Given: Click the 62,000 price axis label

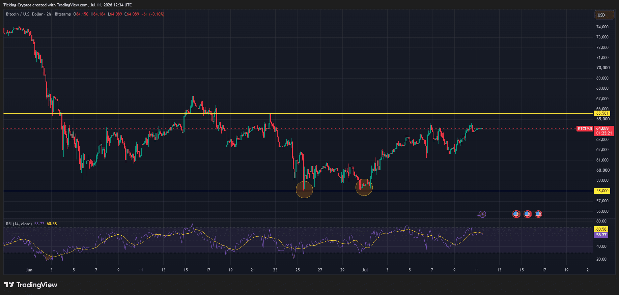Looking at the screenshot, I should [x=602, y=150].
